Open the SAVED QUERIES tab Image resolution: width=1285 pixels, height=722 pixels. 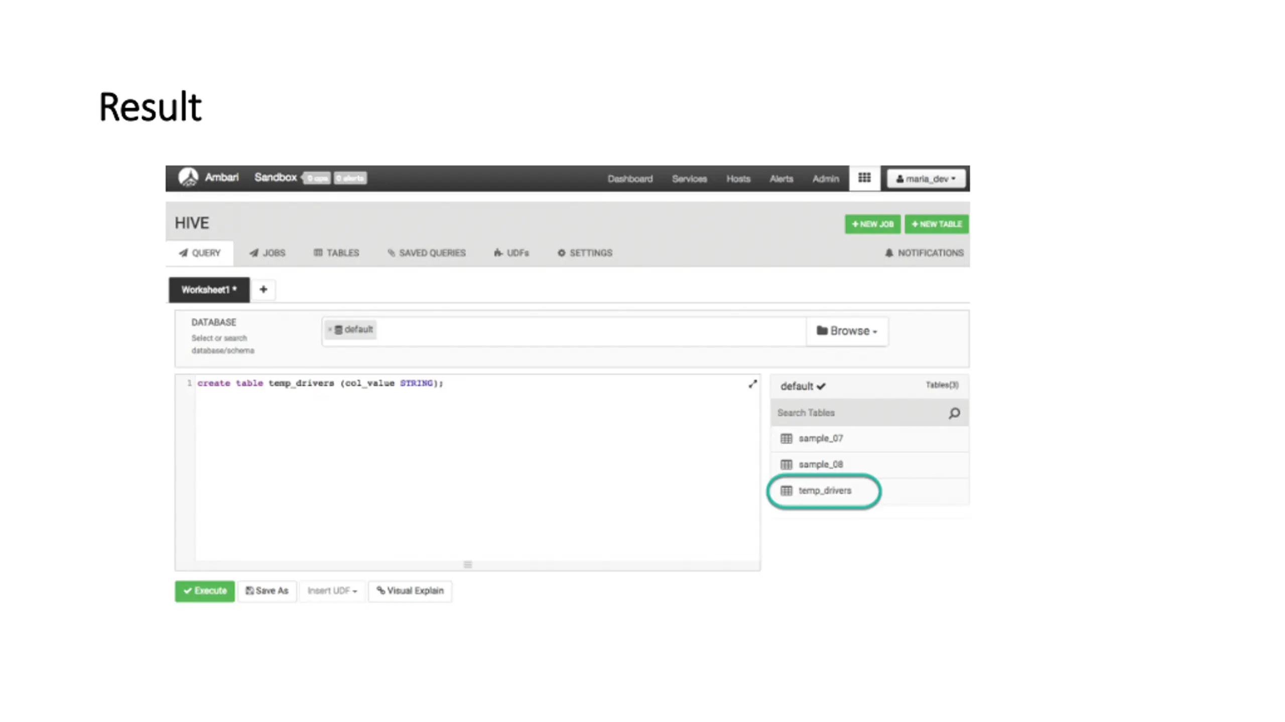(x=427, y=253)
